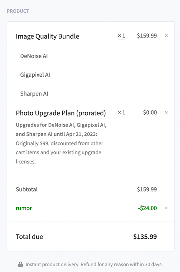The image size is (180, 272).
Task: Click the PRODUCT section heading
Action: pyautogui.click(x=18, y=11)
